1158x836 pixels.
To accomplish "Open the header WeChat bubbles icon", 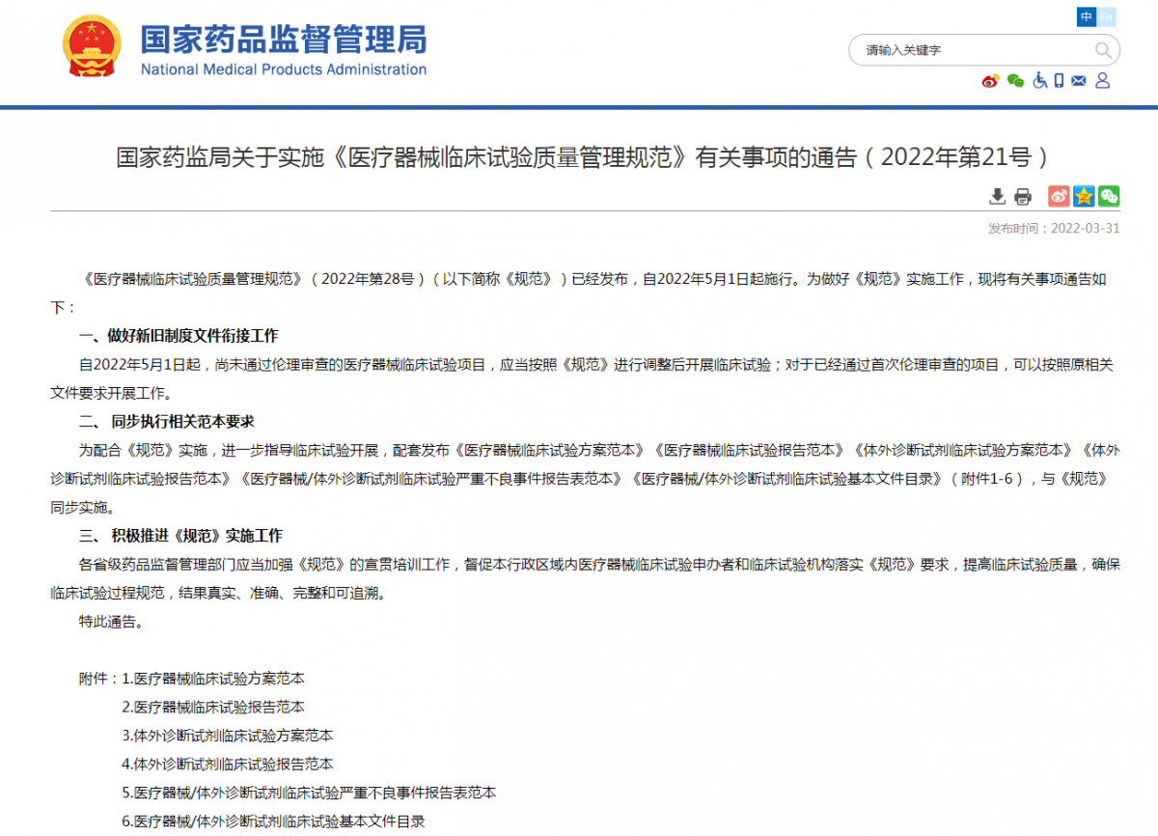I will [x=1015, y=81].
